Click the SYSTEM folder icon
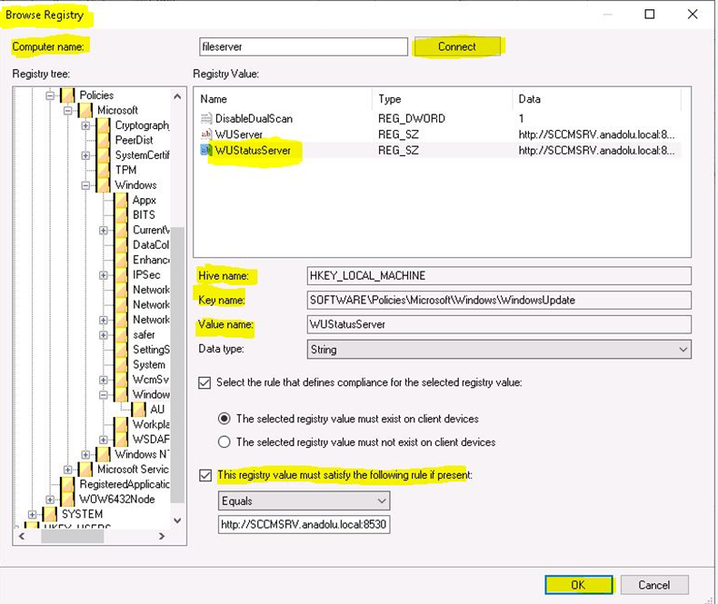Image resolution: width=718 pixels, height=604 pixels. pyautogui.click(x=50, y=514)
